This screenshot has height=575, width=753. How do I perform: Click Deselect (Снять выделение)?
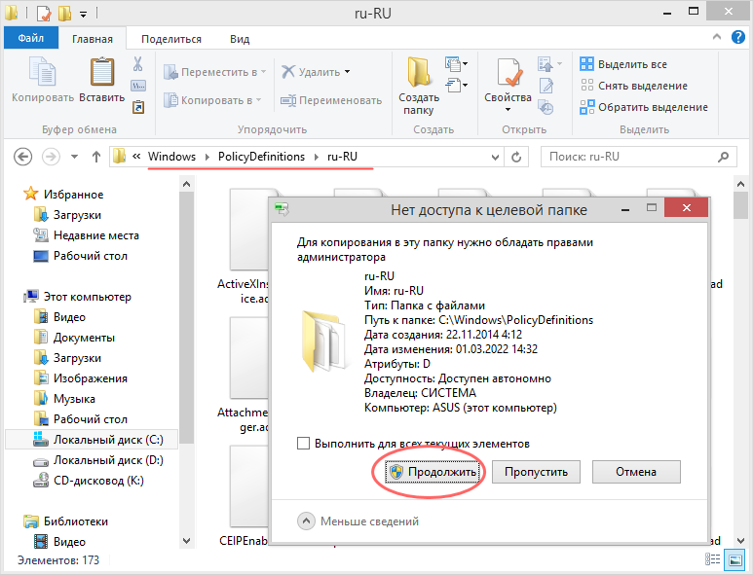click(x=634, y=86)
